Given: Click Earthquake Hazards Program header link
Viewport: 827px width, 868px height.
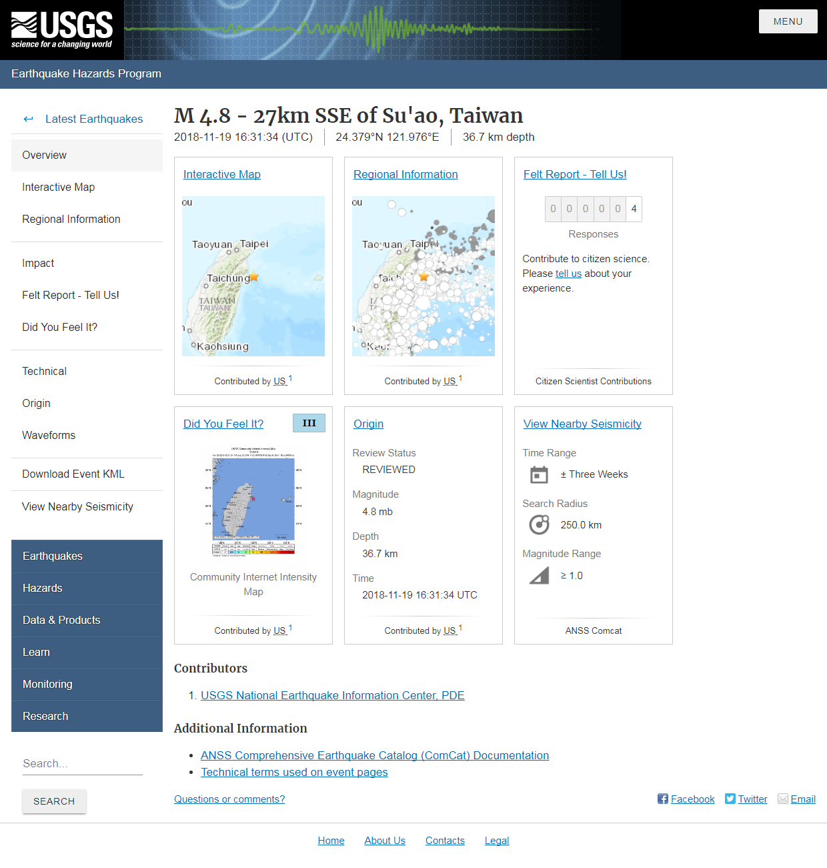Looking at the screenshot, I should 86,73.
